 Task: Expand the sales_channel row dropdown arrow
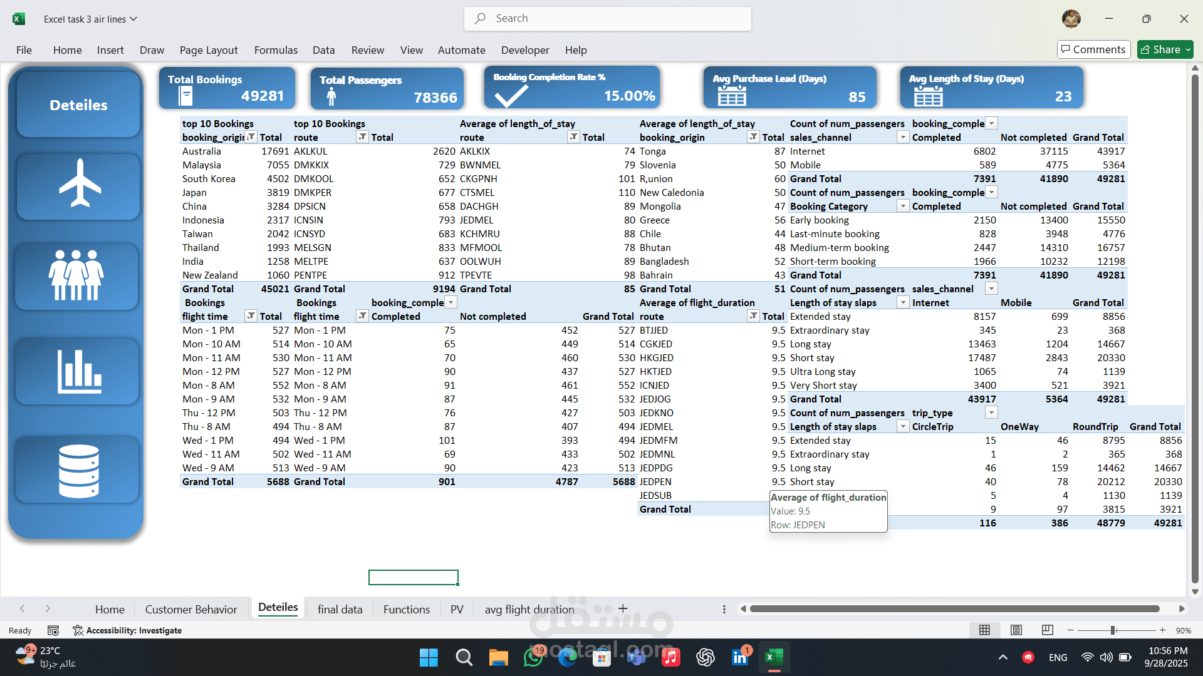pos(903,137)
